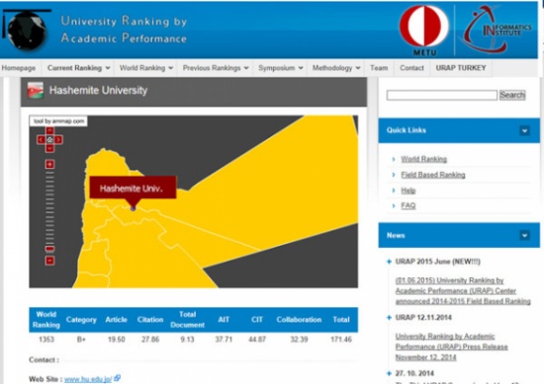
Task: Expand 27. 10. 2014 news plus icon
Action: pyautogui.click(x=389, y=373)
